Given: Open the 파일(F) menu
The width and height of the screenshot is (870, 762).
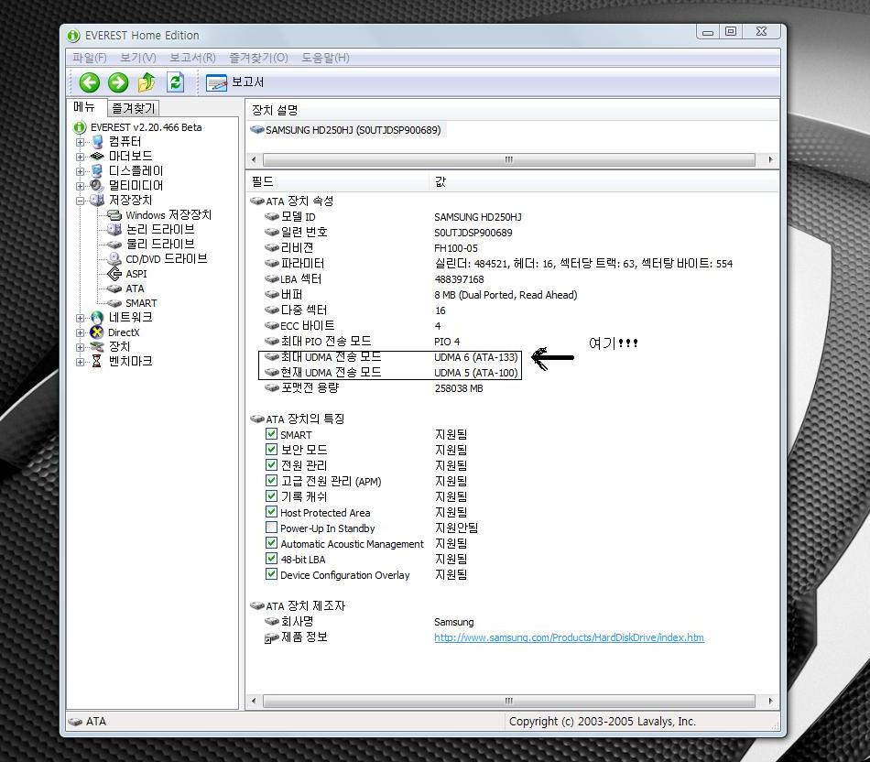Looking at the screenshot, I should pos(90,58).
